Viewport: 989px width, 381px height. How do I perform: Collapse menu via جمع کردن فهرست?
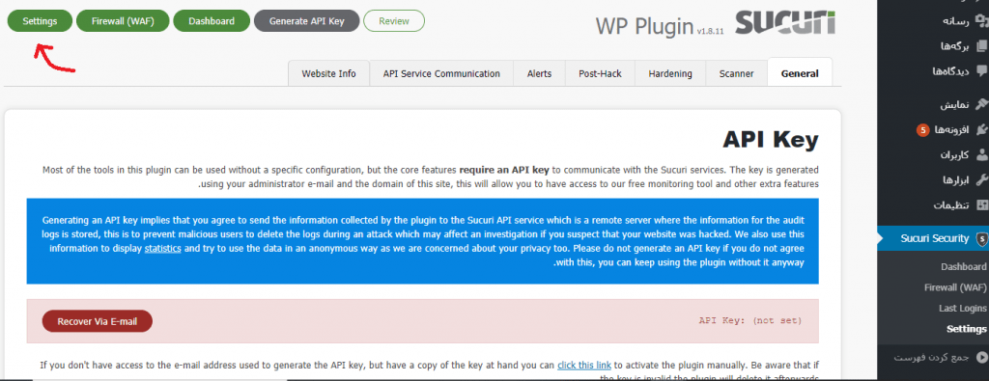[x=931, y=358]
